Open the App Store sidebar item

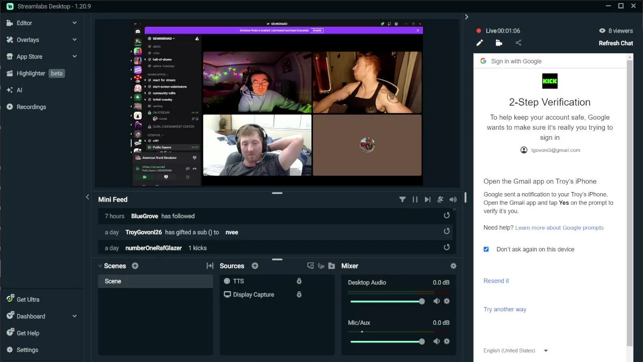tap(29, 57)
